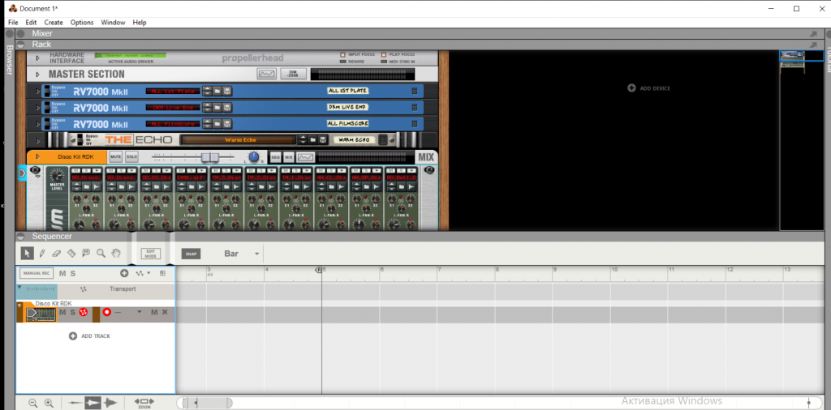This screenshot has width=831, height=410.
Task: Browse patch folder for All 1st Plate RV7000
Action: pos(217,91)
